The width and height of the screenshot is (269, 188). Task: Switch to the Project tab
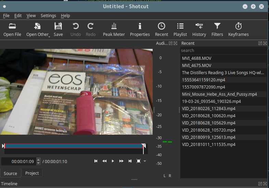32,173
